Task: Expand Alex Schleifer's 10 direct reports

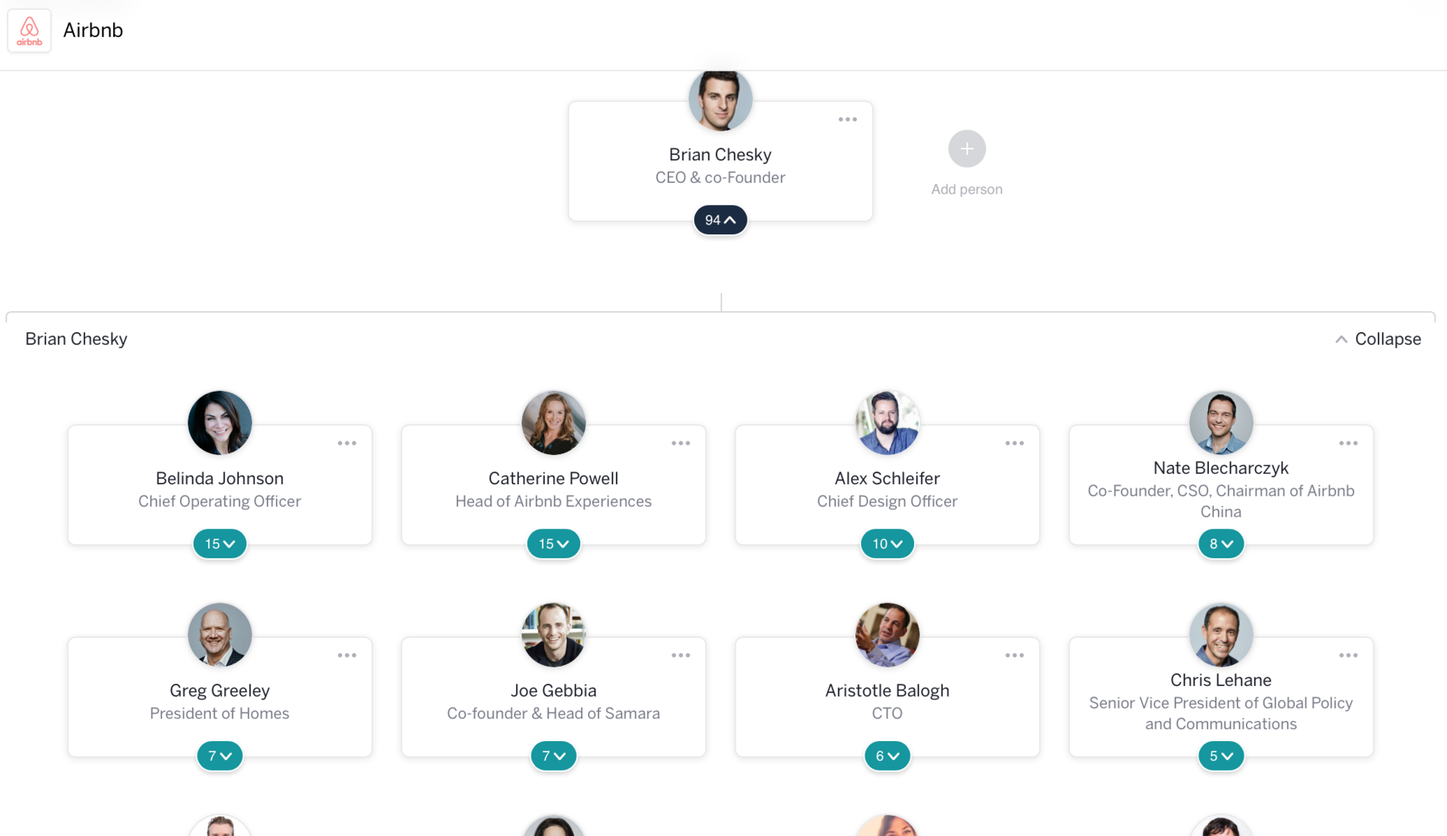Action: click(x=887, y=544)
